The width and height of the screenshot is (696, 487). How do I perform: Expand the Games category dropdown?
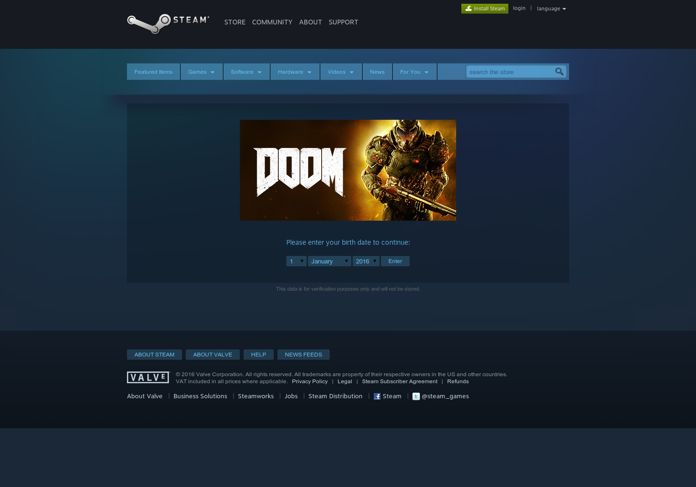click(201, 71)
